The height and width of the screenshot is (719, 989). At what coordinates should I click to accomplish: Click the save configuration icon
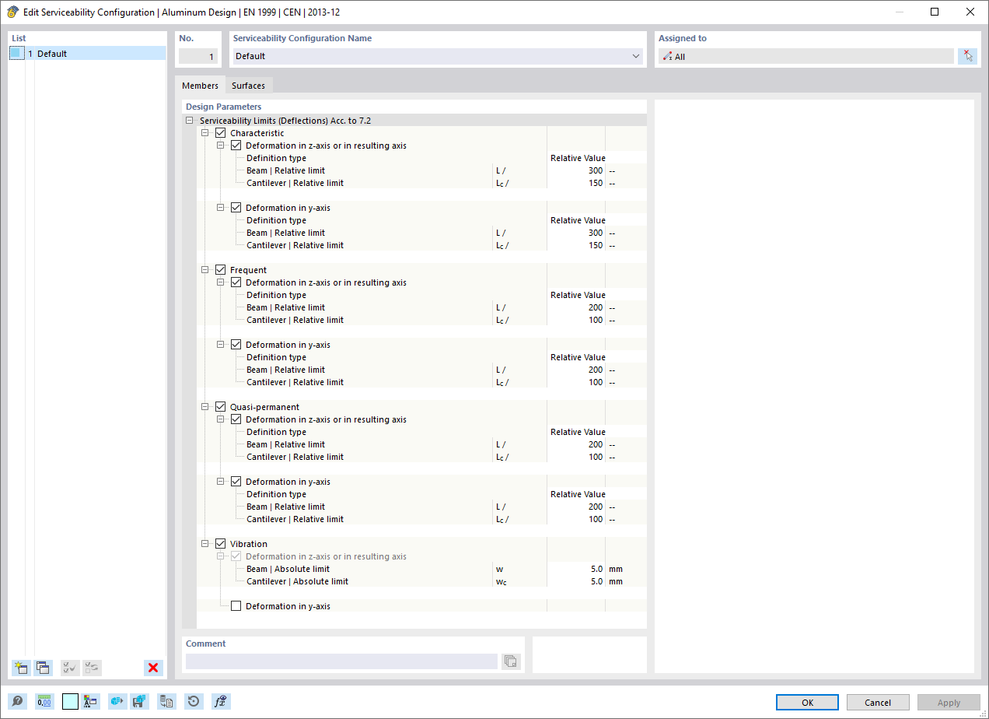tap(141, 701)
